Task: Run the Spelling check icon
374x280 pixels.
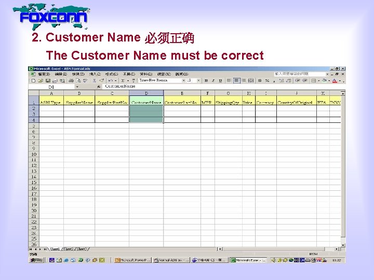Action: (x=85, y=81)
